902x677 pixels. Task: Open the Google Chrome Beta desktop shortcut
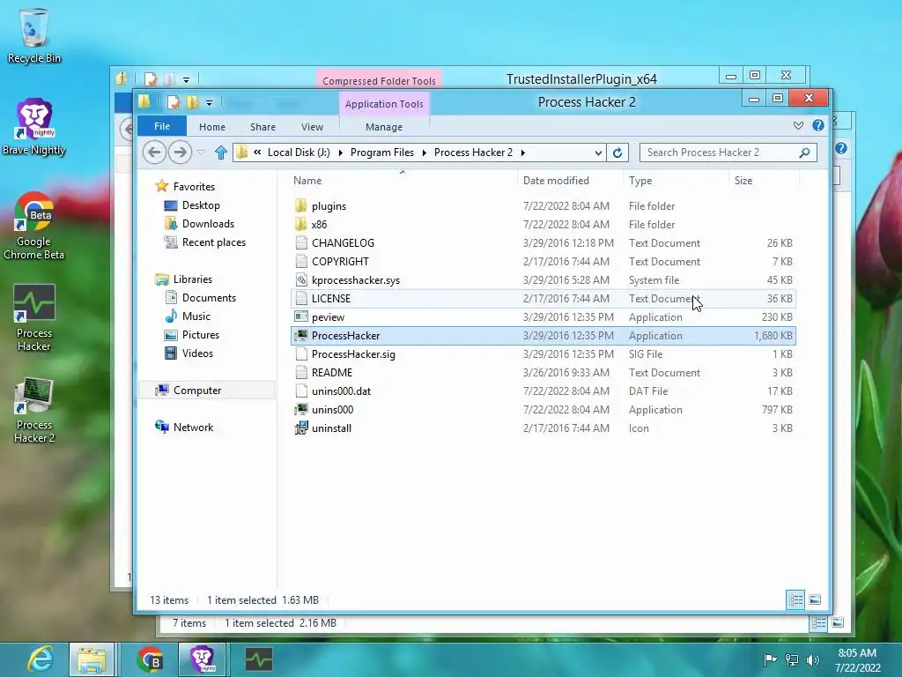[34, 226]
